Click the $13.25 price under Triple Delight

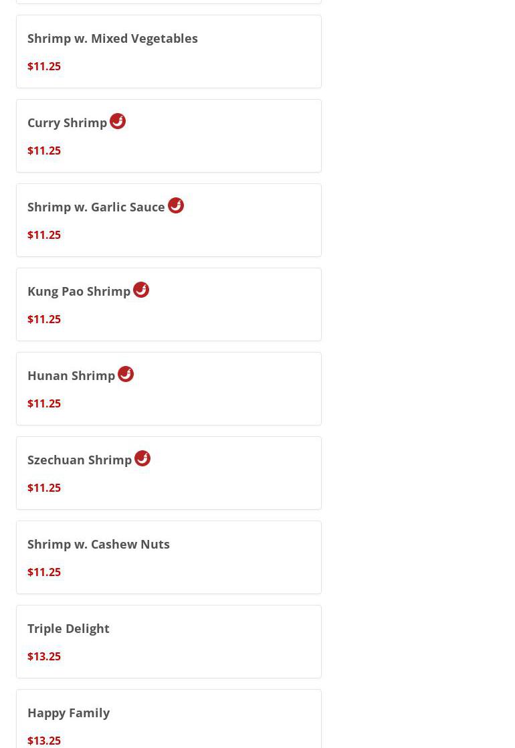pos(44,656)
